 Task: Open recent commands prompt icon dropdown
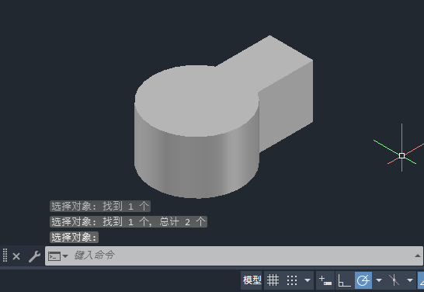[58, 255]
